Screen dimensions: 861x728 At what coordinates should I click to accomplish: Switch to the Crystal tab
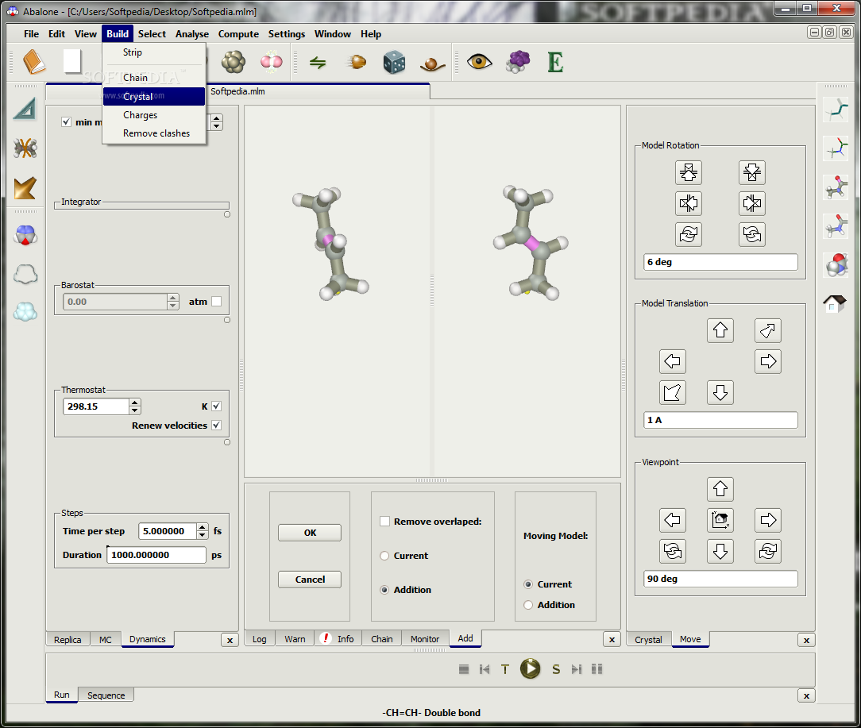click(x=648, y=640)
